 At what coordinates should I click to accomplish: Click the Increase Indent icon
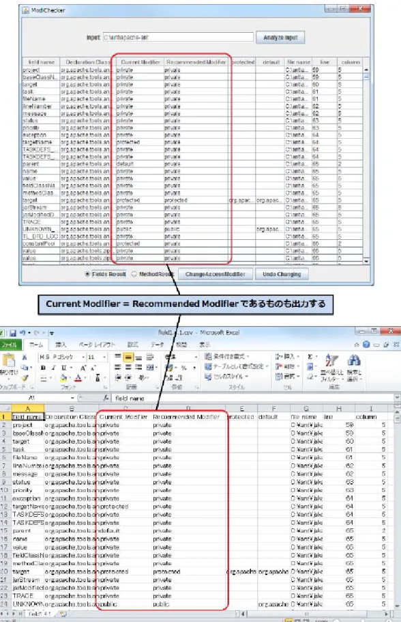128,377
